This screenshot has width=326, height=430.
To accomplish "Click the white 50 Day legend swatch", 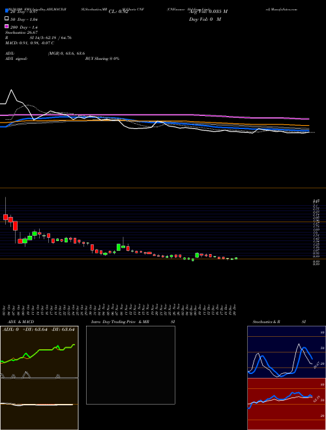I will [7, 19].
